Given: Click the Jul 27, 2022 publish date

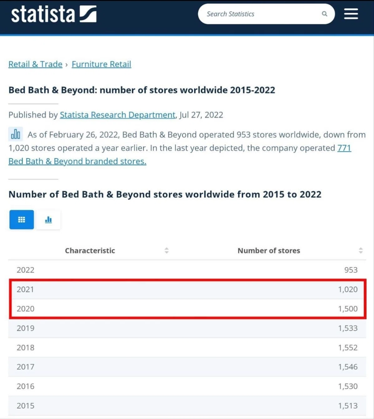Looking at the screenshot, I should tap(201, 115).
